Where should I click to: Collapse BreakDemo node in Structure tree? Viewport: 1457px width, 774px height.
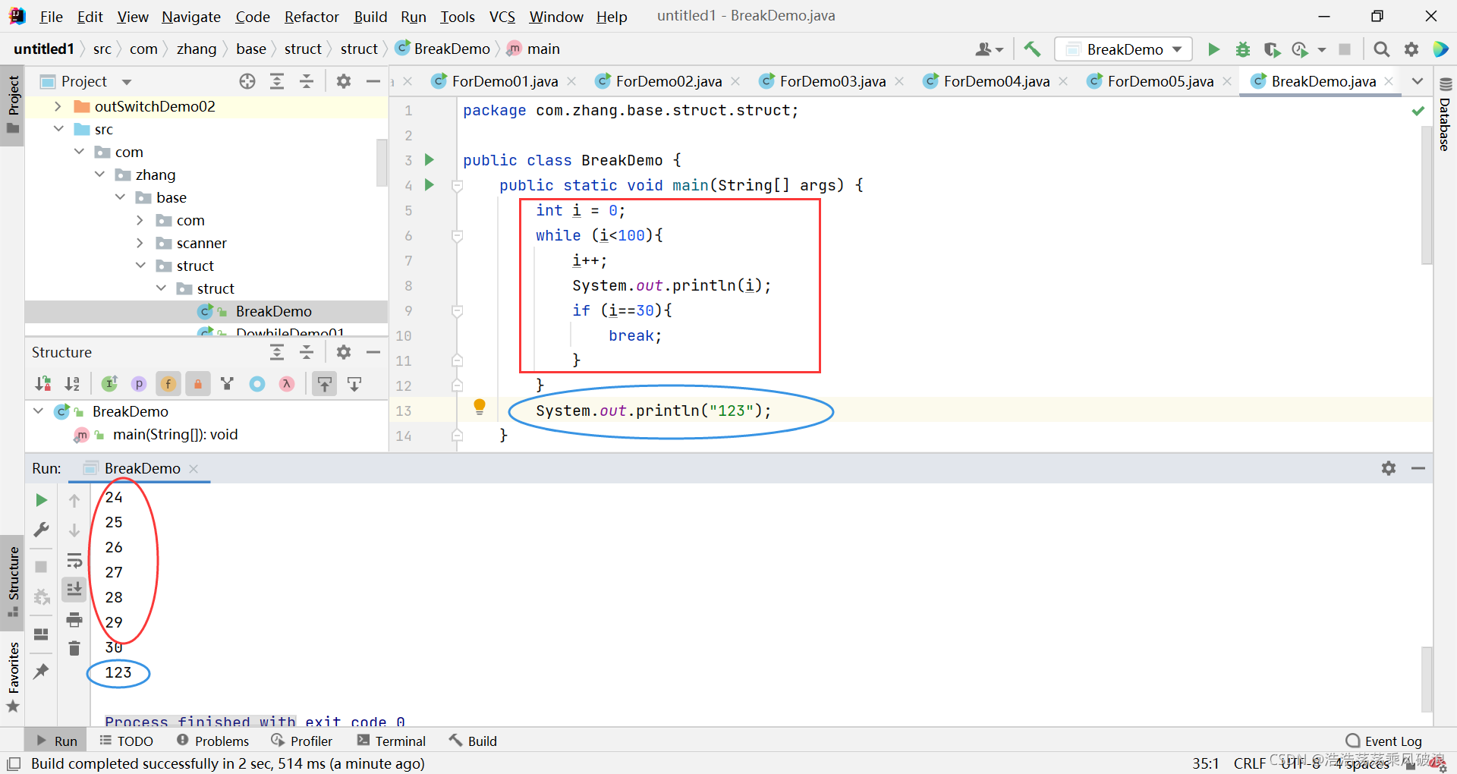[38, 411]
